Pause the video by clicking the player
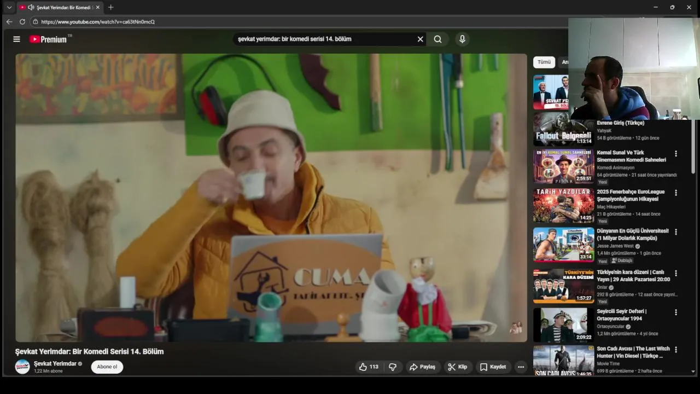The width and height of the screenshot is (700, 394). pyautogui.click(x=271, y=198)
